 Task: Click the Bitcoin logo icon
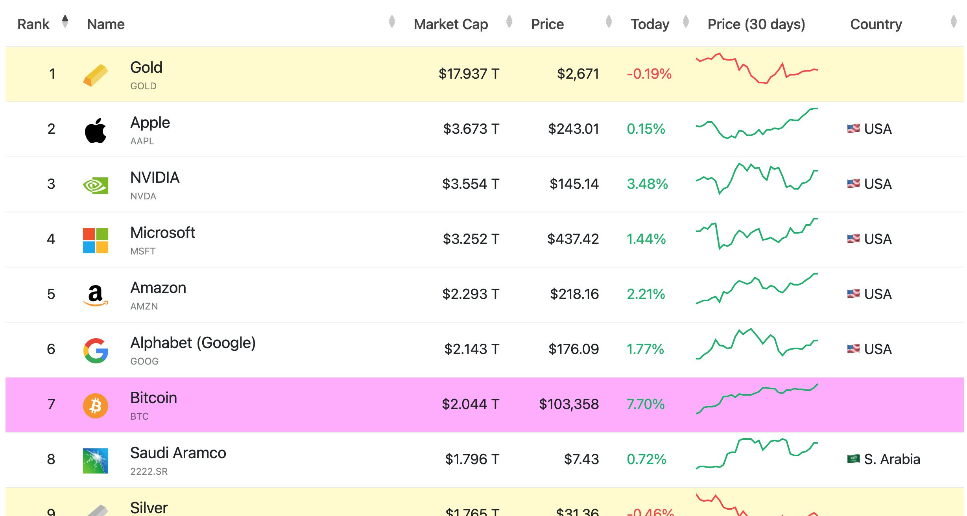pos(96,406)
